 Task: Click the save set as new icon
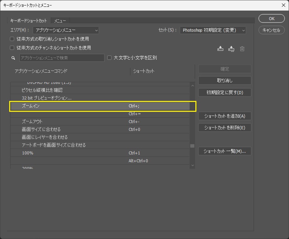(x=231, y=49)
